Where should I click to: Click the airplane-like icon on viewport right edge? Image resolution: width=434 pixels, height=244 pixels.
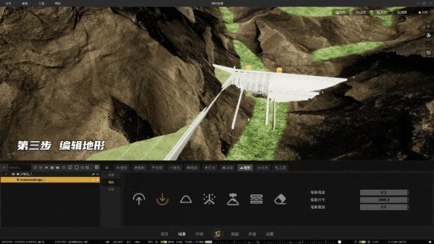point(429,26)
